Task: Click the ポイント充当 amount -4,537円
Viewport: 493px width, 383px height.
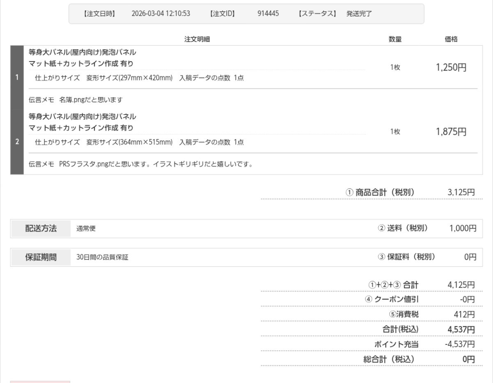Action: coord(460,344)
